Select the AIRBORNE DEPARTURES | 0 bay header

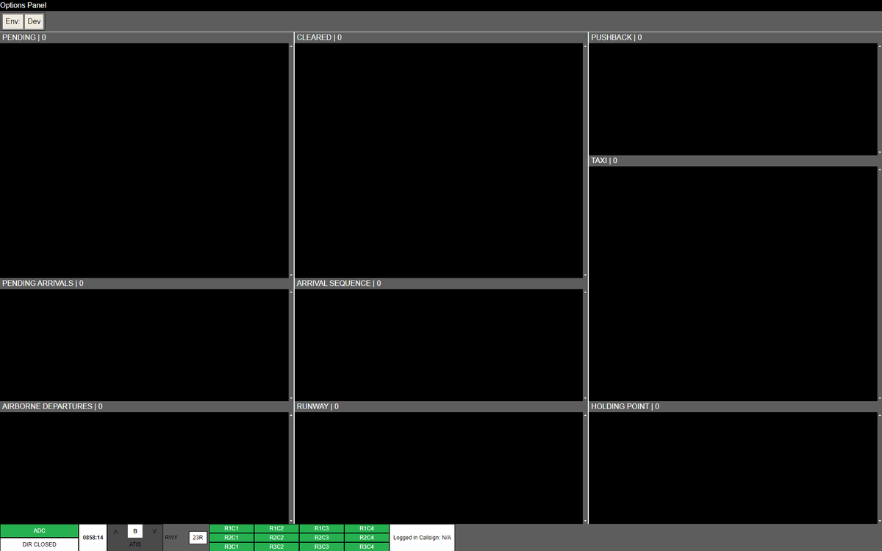146,406
